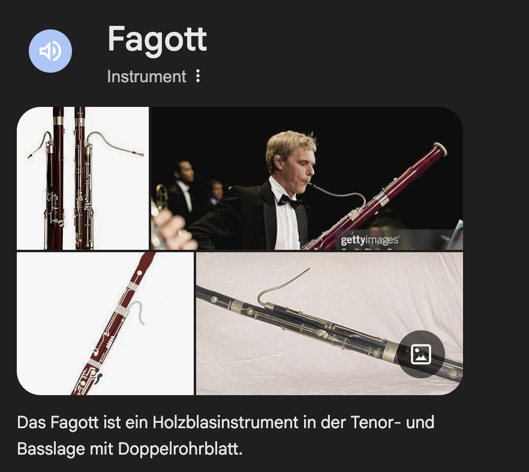The height and width of the screenshot is (472, 529).
Task: Open more images via the gallery icon
Action: 420,354
